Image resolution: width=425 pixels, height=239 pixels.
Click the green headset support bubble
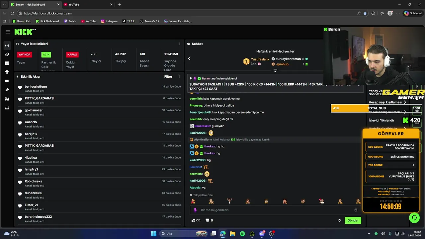pyautogui.click(x=414, y=218)
